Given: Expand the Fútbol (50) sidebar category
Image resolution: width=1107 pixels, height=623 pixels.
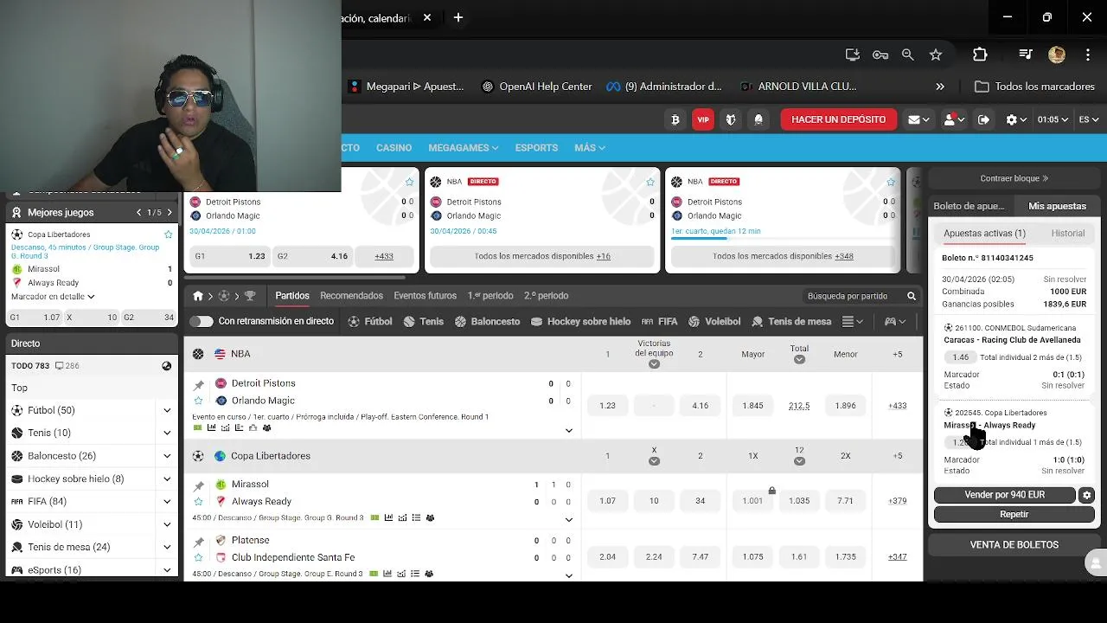Looking at the screenshot, I should (167, 410).
